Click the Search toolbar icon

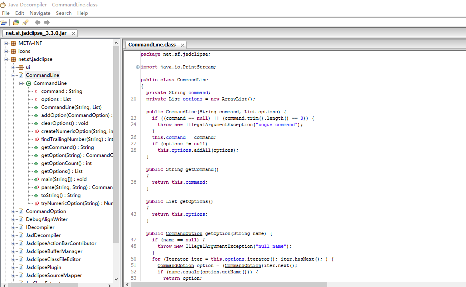25,22
